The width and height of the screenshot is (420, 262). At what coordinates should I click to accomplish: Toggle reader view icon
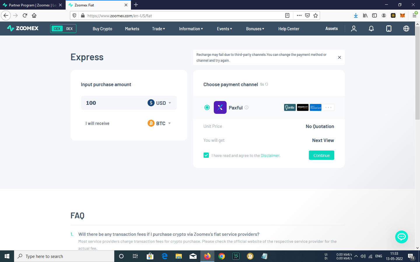287,15
